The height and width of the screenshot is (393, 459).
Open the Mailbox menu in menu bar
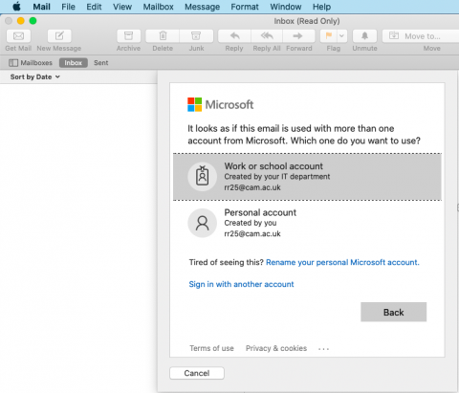pos(158,7)
